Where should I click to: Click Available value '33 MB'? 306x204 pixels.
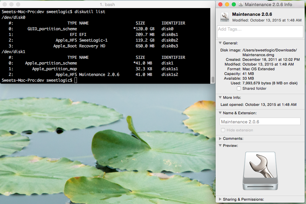[x=248, y=78]
